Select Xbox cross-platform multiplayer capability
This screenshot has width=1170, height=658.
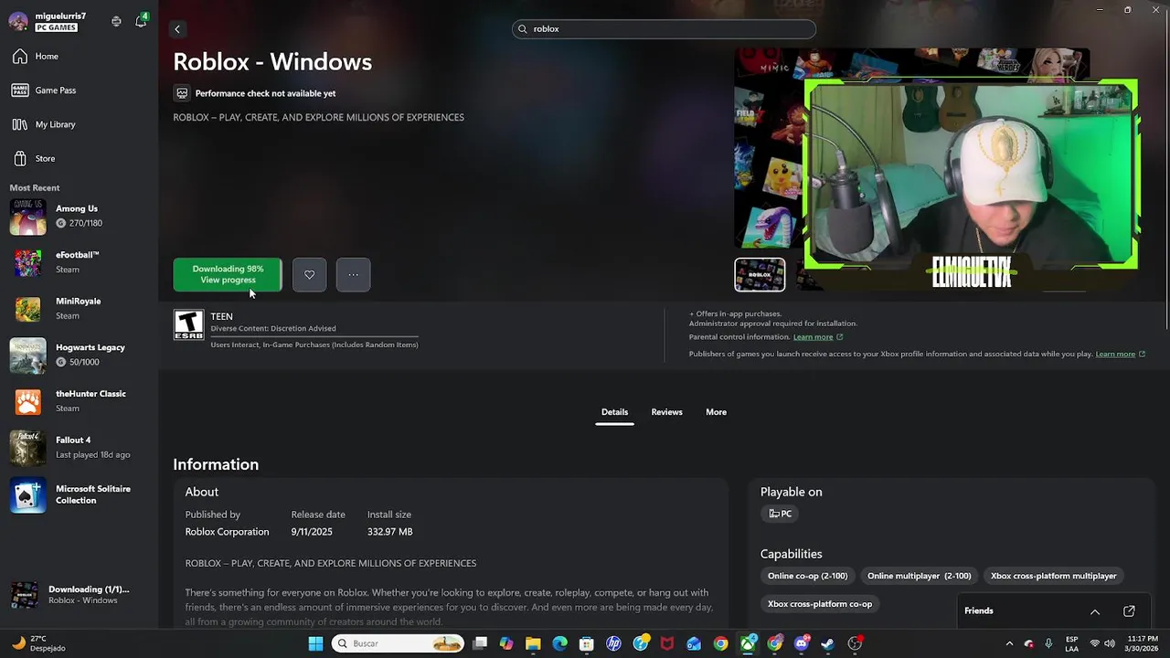[x=1053, y=576]
